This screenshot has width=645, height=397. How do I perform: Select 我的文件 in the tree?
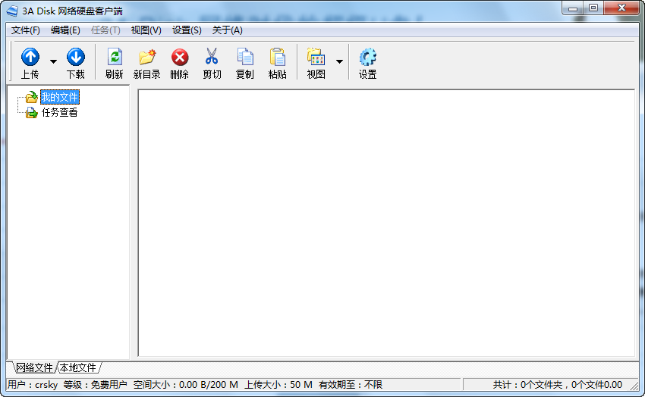coord(60,97)
